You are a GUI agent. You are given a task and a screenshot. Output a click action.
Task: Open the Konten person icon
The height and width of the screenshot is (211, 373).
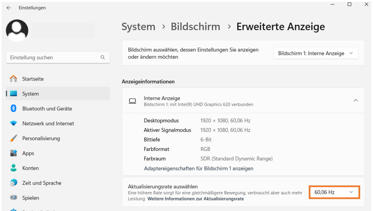[13, 168]
